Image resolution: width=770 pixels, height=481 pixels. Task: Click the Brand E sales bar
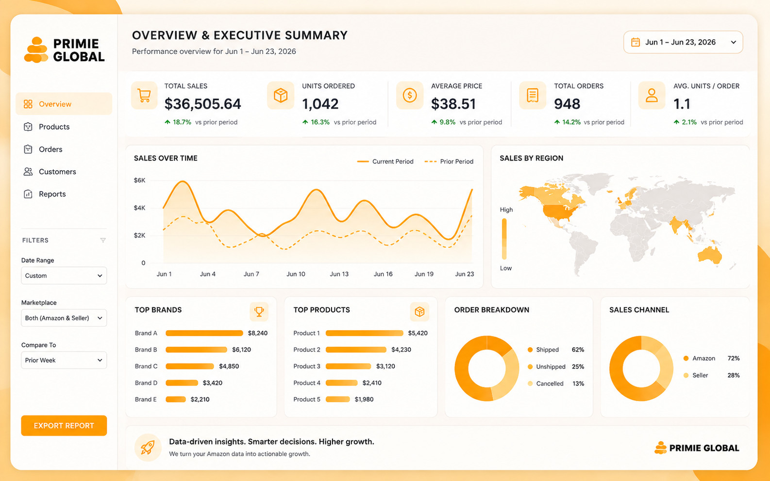click(x=176, y=400)
